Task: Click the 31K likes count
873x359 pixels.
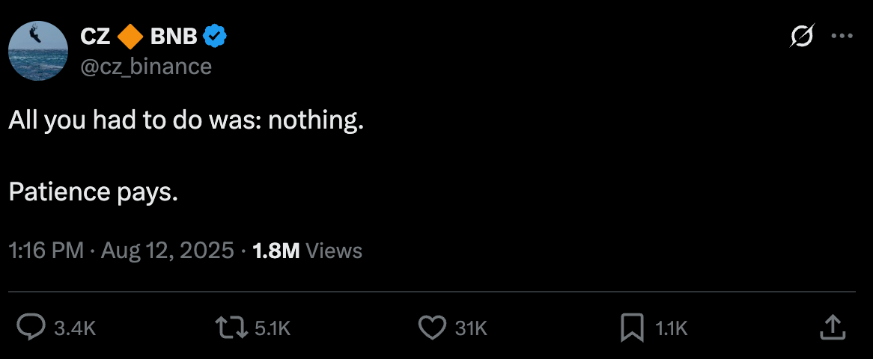Action: pos(471,328)
